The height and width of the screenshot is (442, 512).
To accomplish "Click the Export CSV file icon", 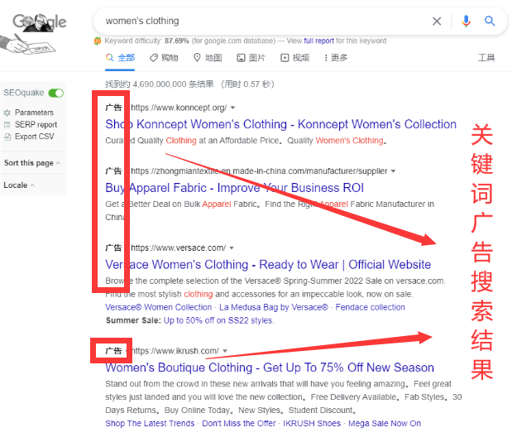I will [7, 137].
